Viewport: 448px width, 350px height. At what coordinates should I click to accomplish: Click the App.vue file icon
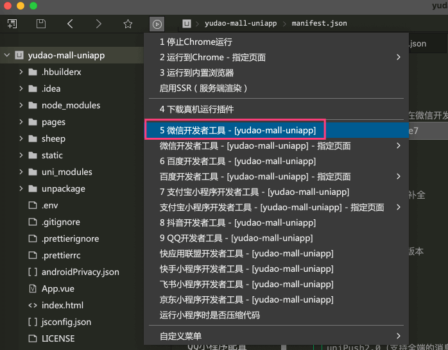[x=33, y=288]
